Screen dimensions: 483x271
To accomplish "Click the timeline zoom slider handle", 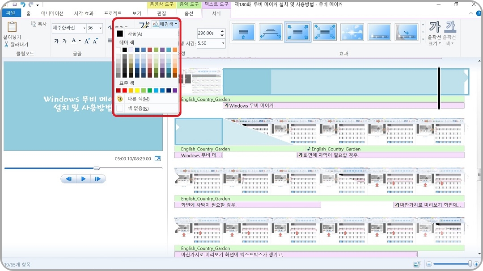I will pyautogui.click(x=470, y=263).
